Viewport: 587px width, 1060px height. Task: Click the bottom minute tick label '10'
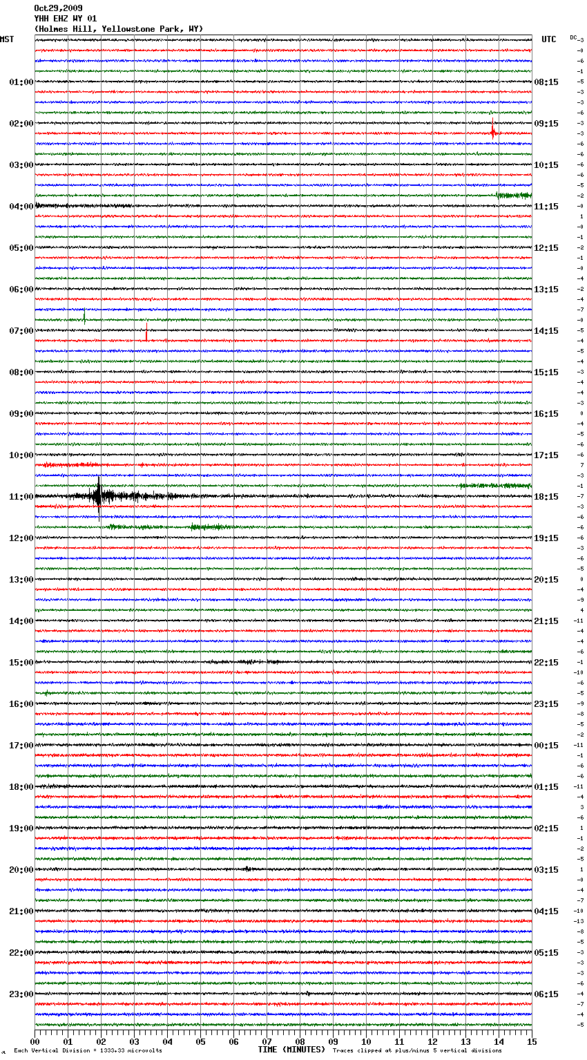(x=367, y=1041)
